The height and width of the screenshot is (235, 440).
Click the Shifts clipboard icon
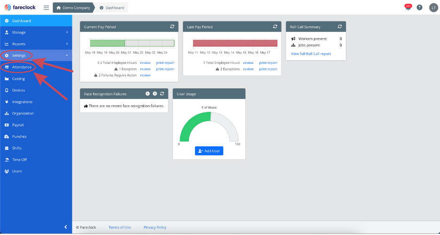[7, 148]
